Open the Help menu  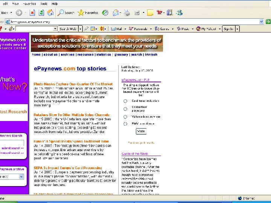click(55, 3)
